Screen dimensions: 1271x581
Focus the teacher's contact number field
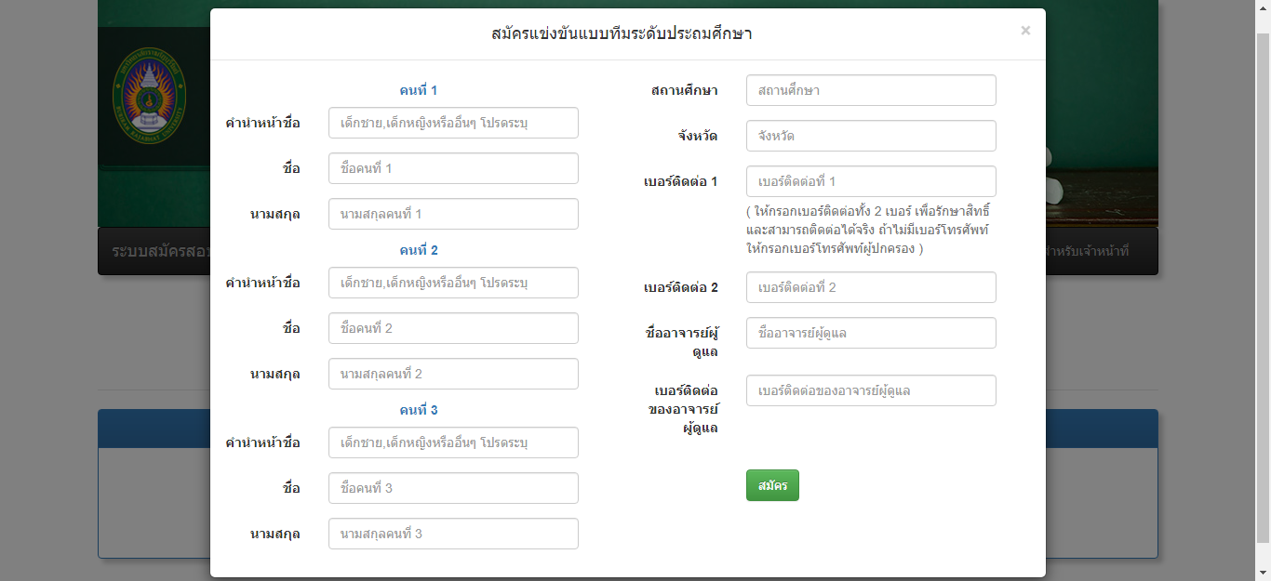tap(871, 390)
